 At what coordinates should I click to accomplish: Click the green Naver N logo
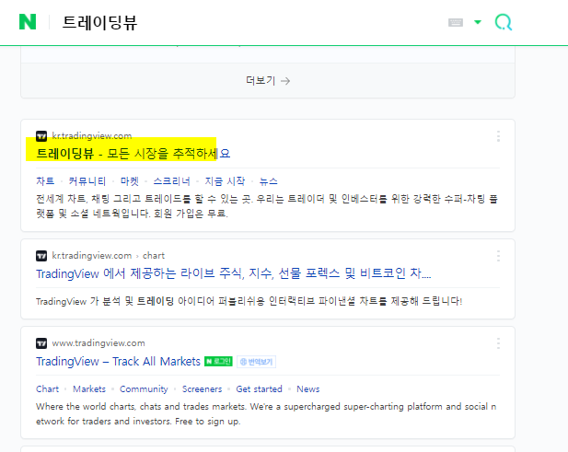(28, 22)
